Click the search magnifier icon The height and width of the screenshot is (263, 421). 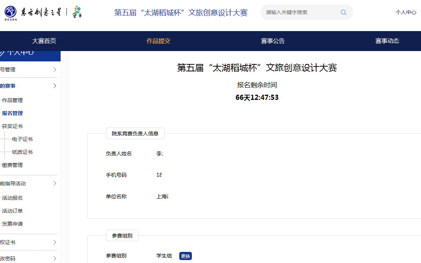(x=343, y=12)
